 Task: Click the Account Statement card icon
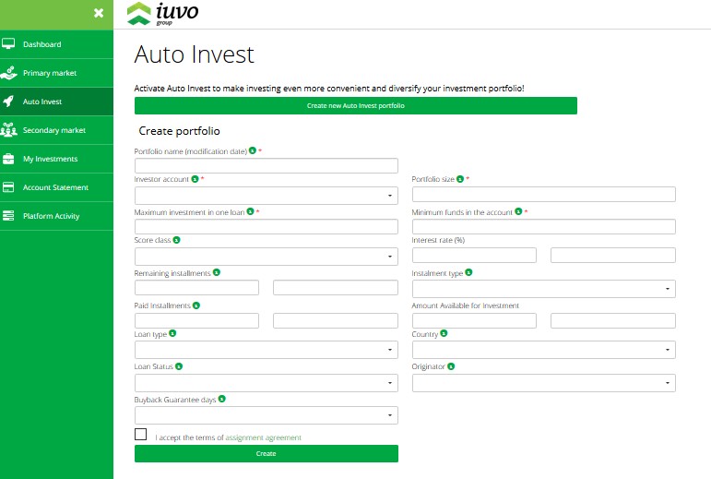pyautogui.click(x=9, y=187)
